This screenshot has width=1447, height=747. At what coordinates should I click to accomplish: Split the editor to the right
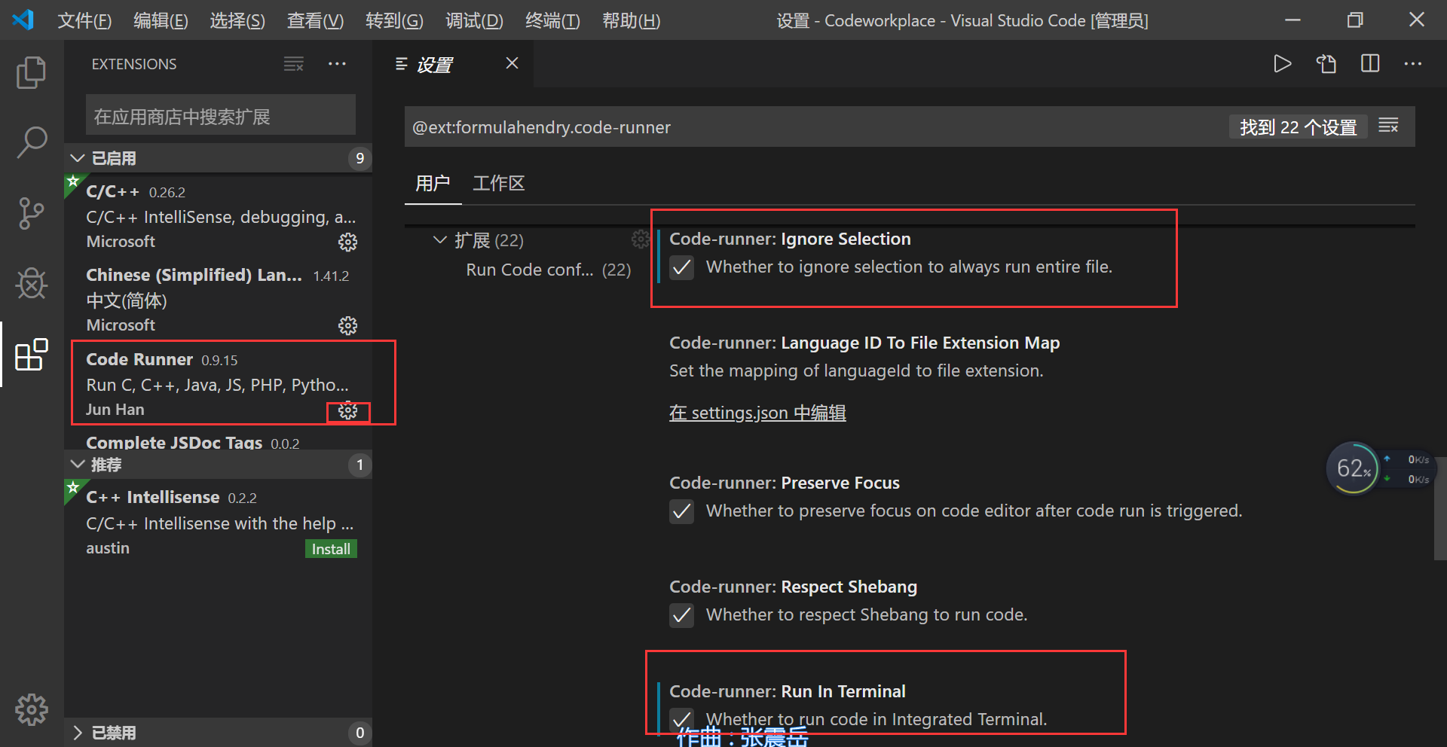[1370, 64]
